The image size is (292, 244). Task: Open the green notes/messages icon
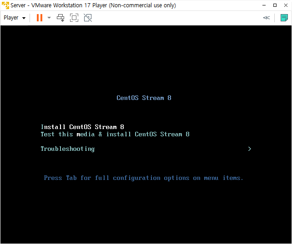(x=284, y=18)
